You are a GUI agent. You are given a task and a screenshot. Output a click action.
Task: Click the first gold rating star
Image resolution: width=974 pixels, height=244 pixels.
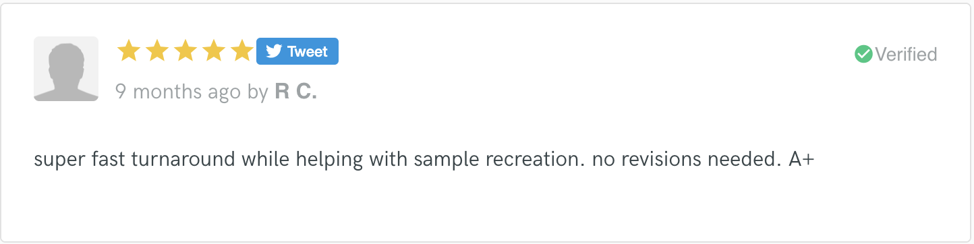(x=128, y=51)
